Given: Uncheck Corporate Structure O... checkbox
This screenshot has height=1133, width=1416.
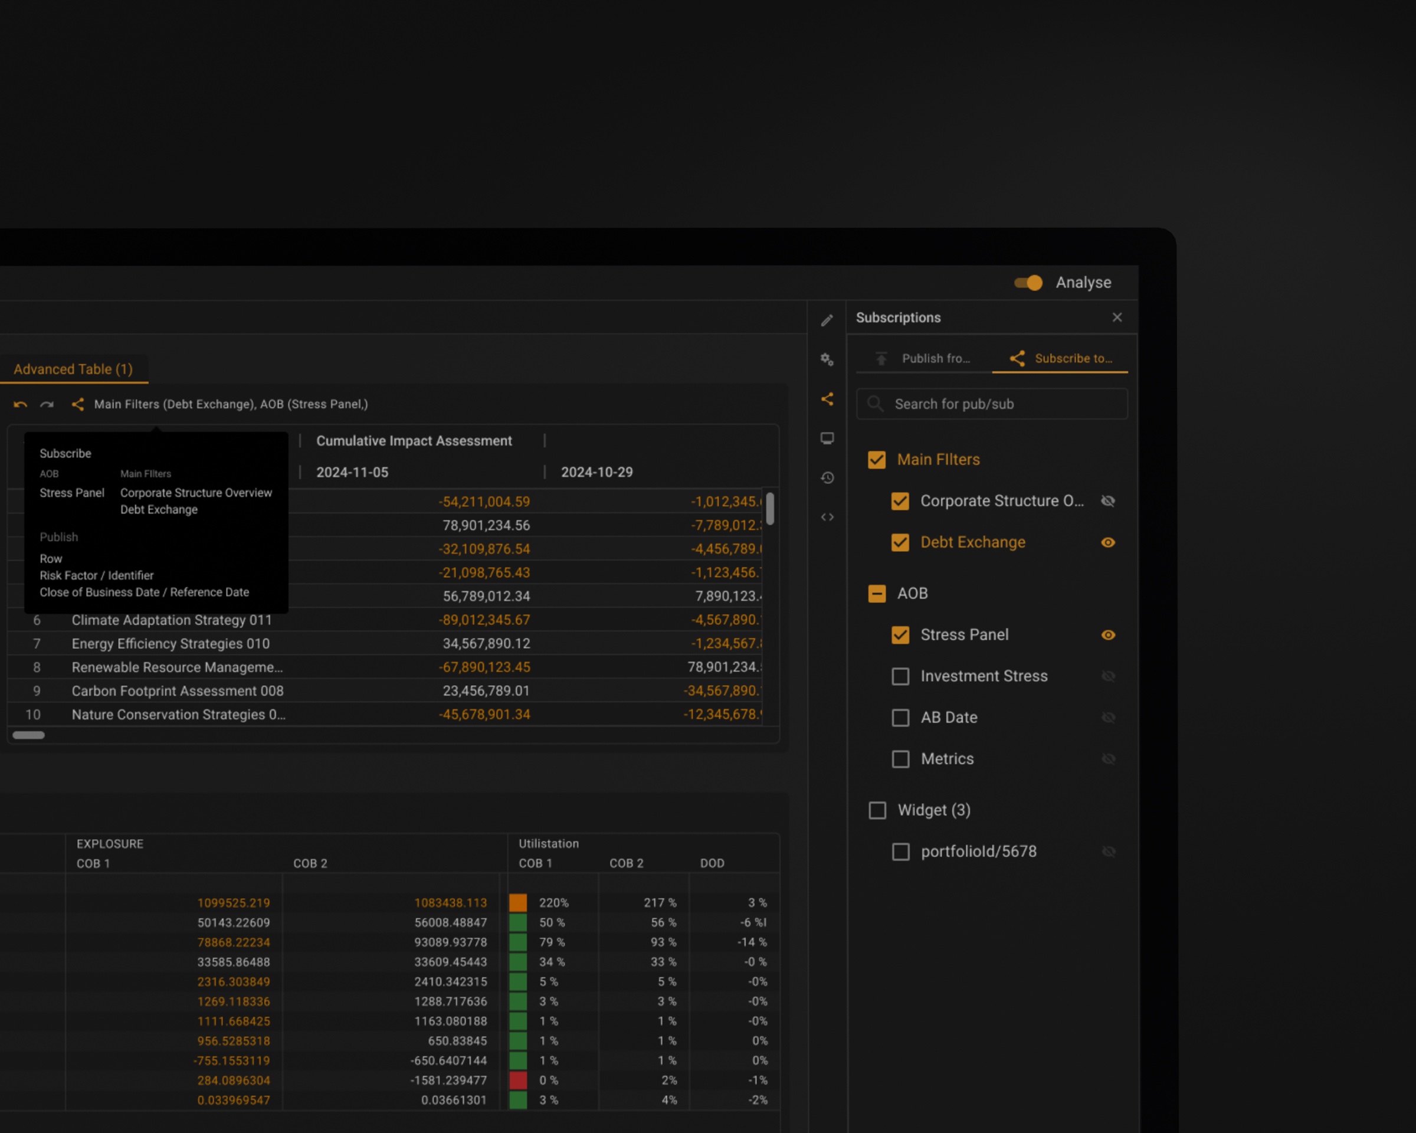Looking at the screenshot, I should [900, 501].
